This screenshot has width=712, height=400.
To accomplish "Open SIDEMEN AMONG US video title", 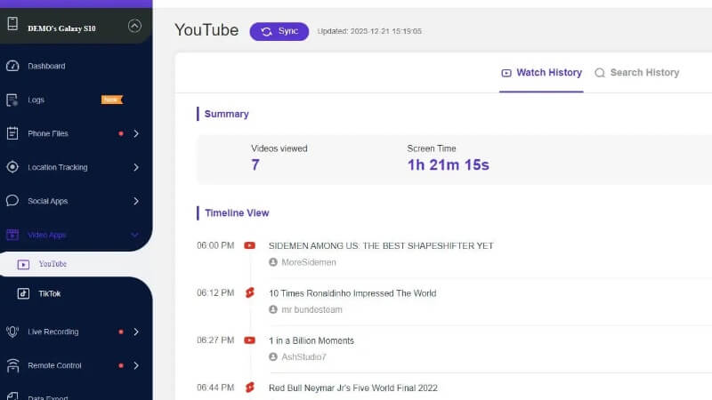I will tap(381, 246).
